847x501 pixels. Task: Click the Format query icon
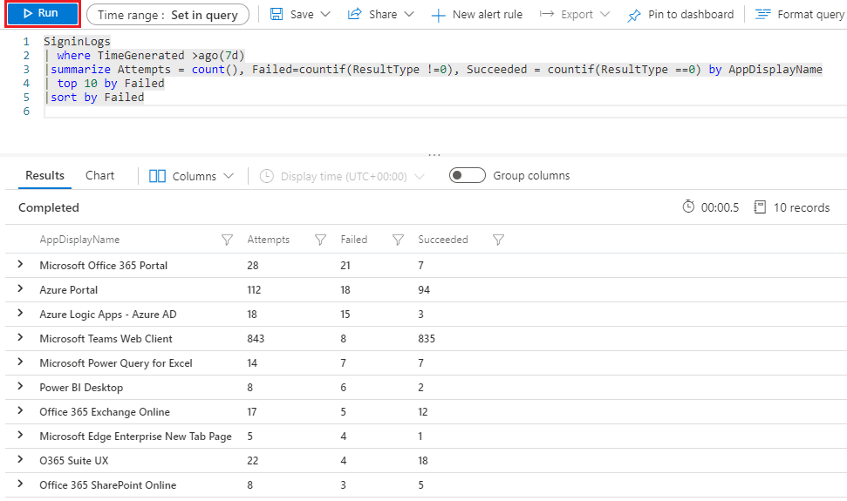click(763, 15)
